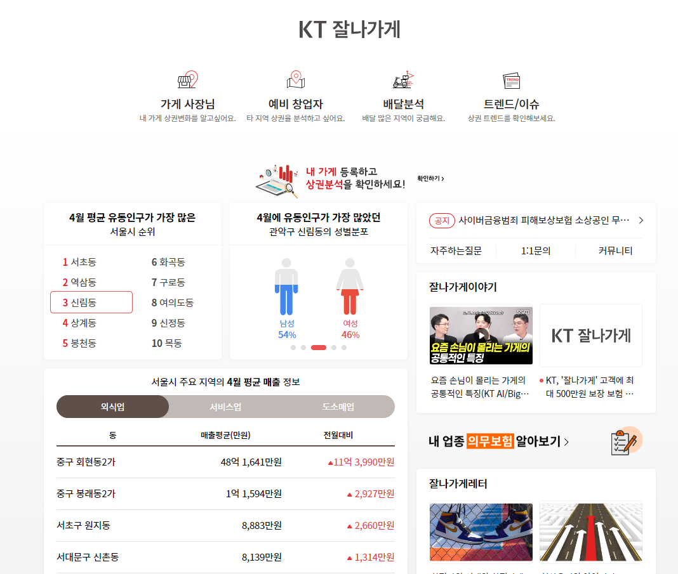Select rank 10 목동
This screenshot has width=678, height=574.
coord(166,343)
